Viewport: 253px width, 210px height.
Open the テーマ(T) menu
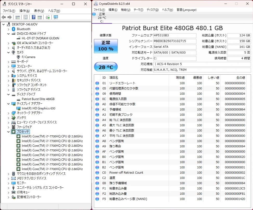[138, 10]
